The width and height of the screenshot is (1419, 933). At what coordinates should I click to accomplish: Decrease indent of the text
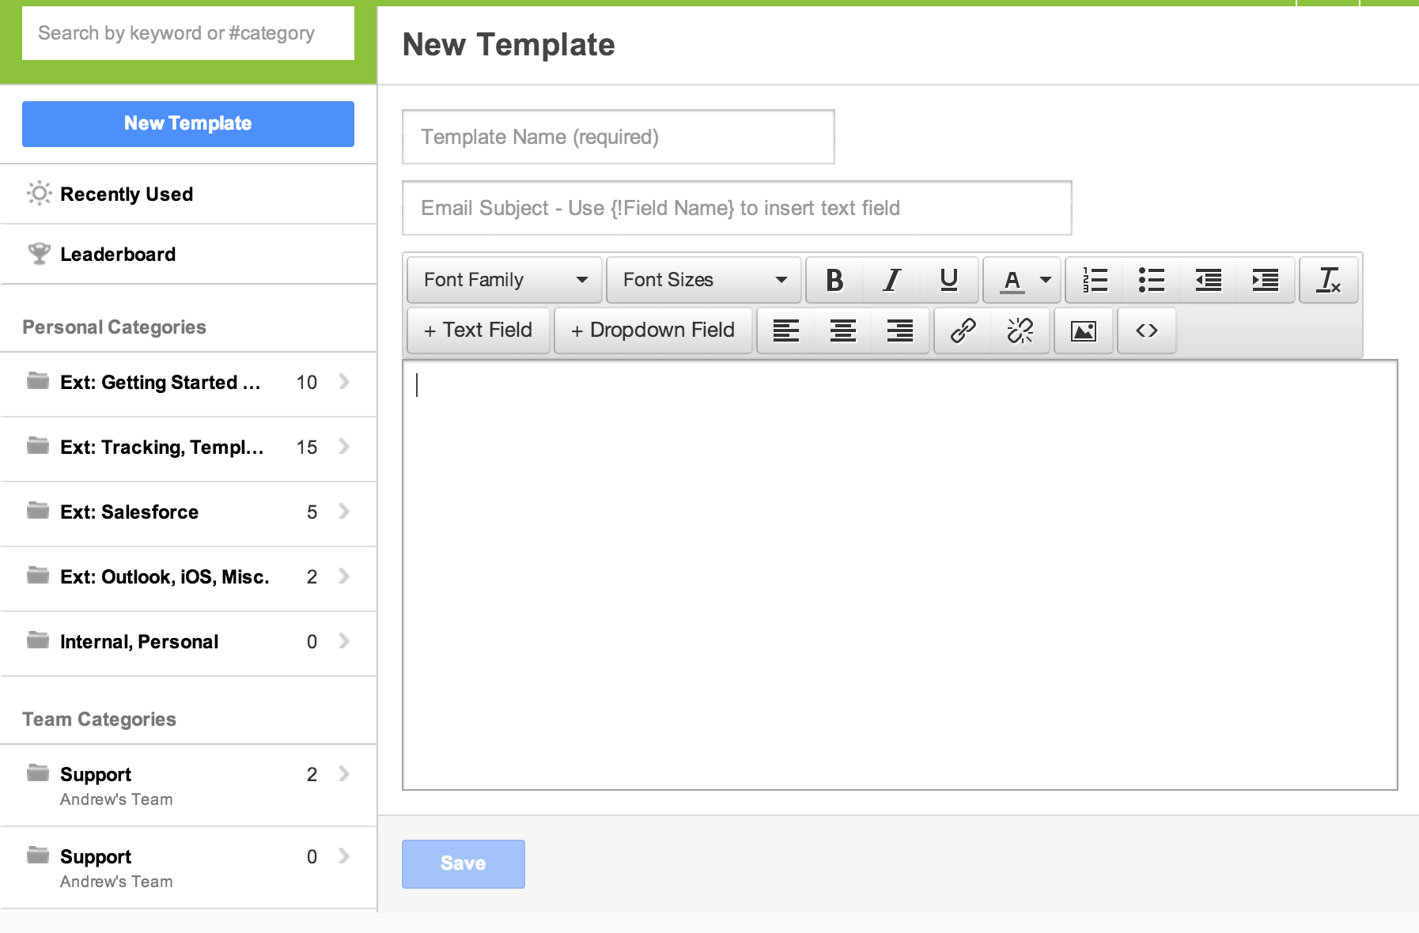[x=1209, y=280]
